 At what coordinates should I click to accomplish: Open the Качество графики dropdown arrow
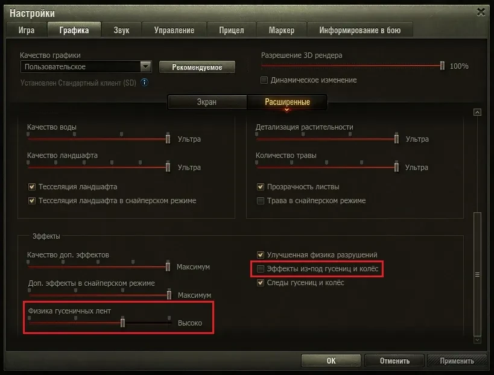(x=145, y=66)
